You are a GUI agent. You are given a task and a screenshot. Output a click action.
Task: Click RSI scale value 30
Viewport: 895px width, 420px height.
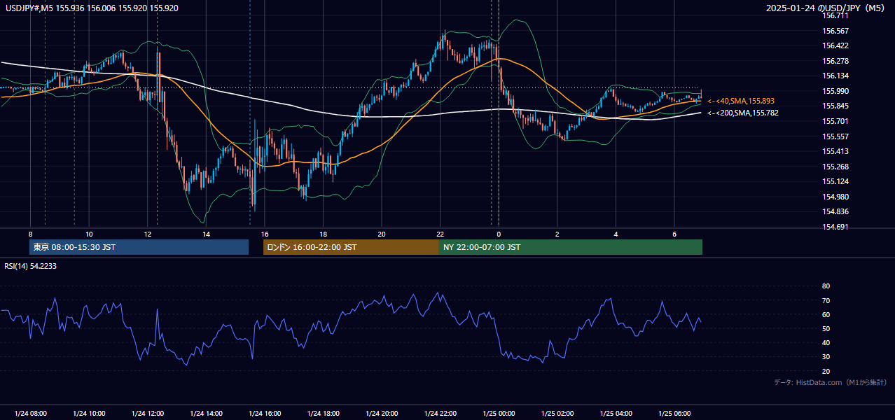(826, 357)
